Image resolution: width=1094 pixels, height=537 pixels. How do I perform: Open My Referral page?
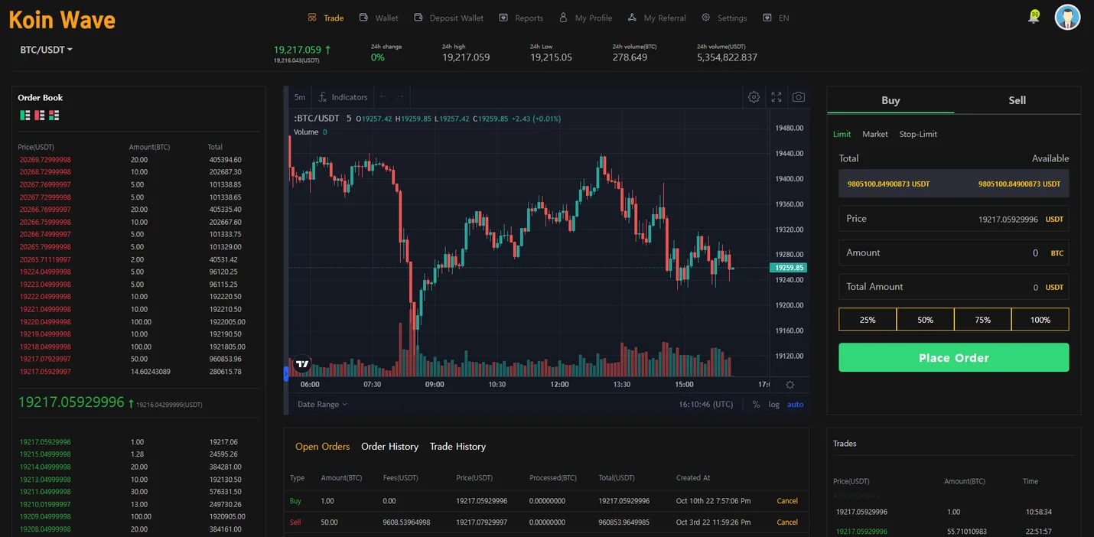[656, 18]
